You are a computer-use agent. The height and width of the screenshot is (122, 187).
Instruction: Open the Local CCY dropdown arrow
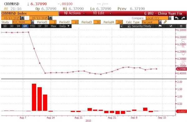[x=170, y=18]
